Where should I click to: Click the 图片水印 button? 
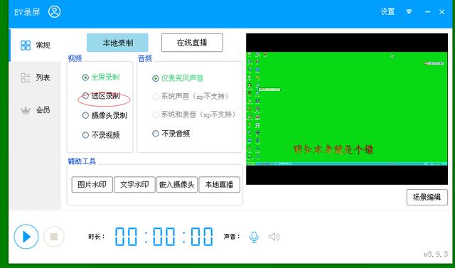point(92,184)
